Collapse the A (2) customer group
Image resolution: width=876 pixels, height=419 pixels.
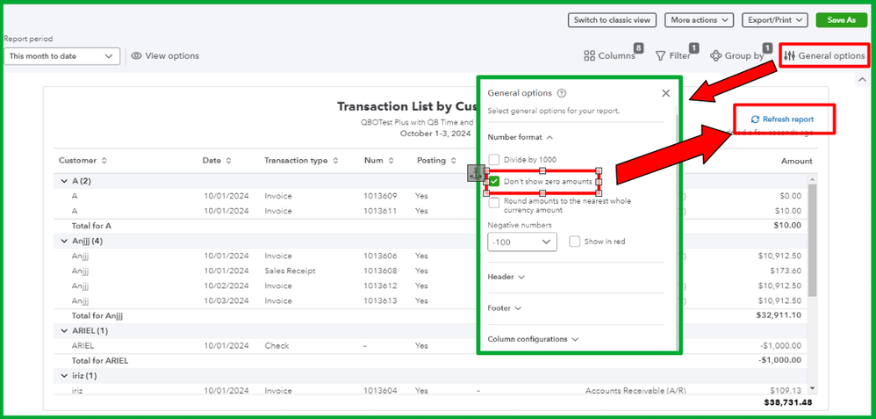(x=64, y=181)
